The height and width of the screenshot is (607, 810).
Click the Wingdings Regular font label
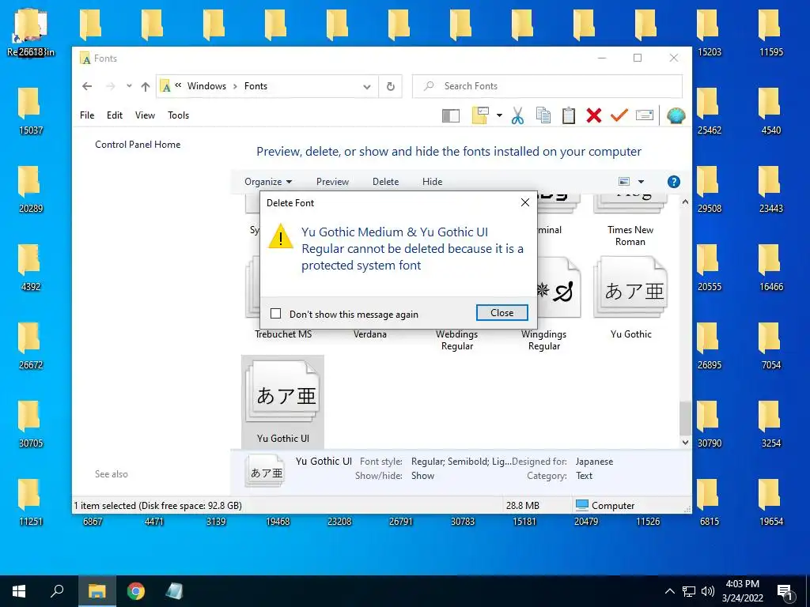click(x=543, y=340)
